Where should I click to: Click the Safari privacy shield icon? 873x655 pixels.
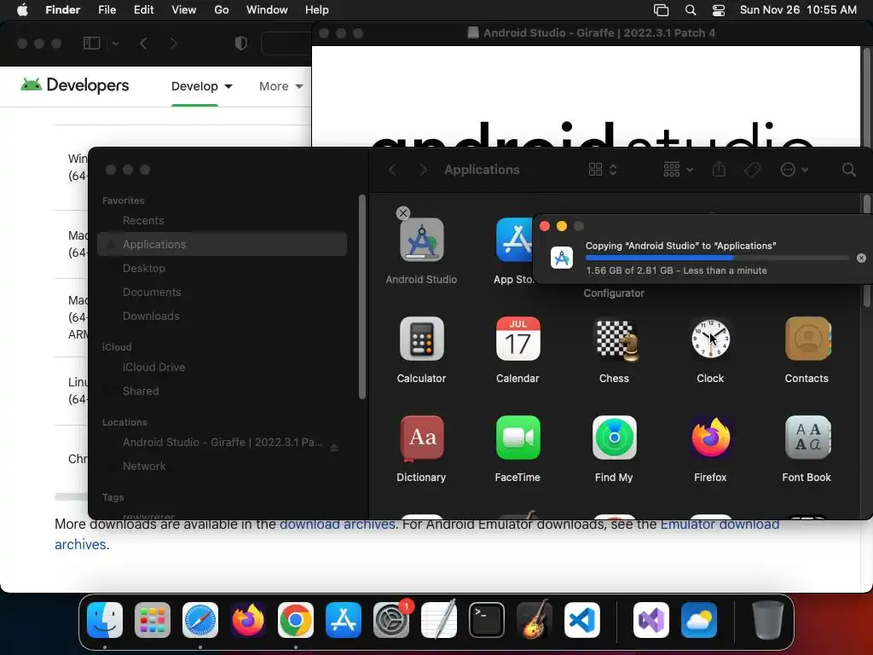pyautogui.click(x=241, y=43)
